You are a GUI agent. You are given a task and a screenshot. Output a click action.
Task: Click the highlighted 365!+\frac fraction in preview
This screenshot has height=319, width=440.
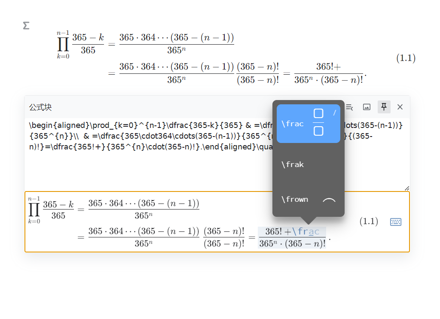(x=292, y=237)
